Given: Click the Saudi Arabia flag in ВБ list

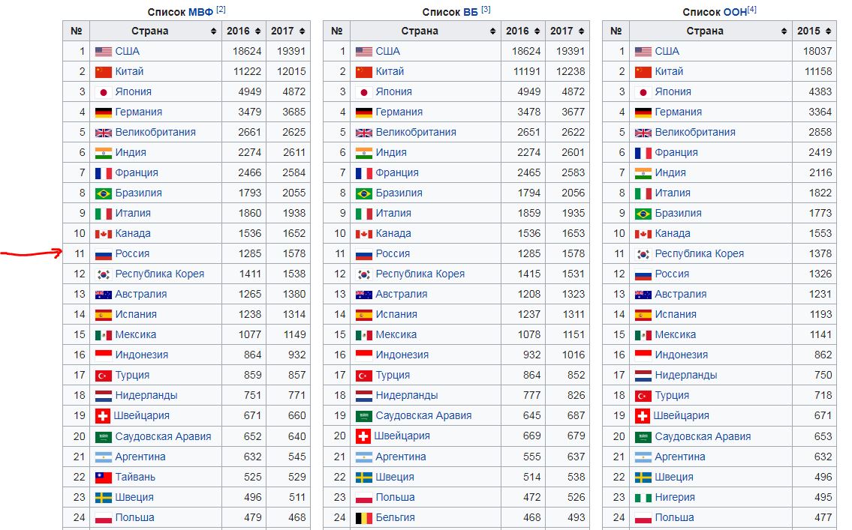Looking at the screenshot, I should pos(363,416).
